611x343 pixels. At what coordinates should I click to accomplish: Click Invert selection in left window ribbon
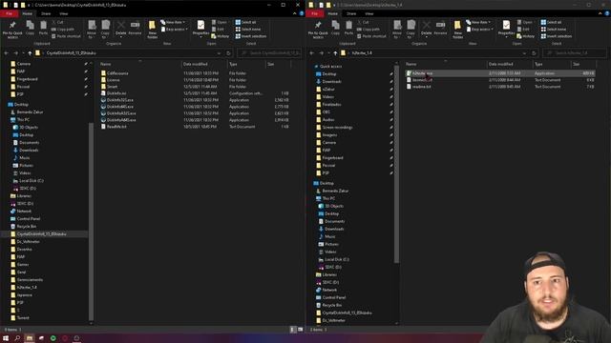click(x=250, y=36)
